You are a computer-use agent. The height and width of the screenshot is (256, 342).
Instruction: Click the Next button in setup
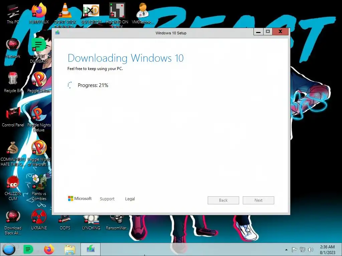tap(259, 200)
